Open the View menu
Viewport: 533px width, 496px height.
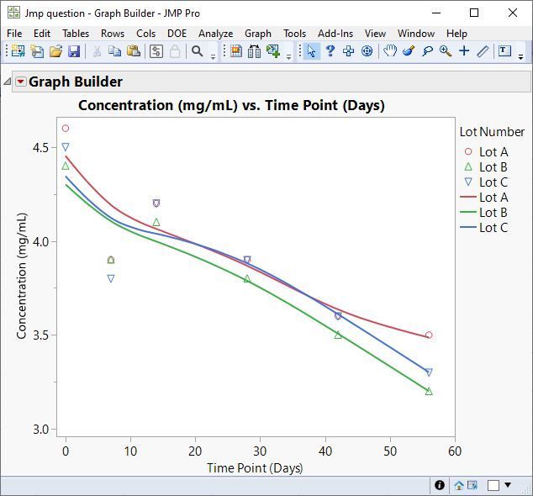[x=375, y=34]
